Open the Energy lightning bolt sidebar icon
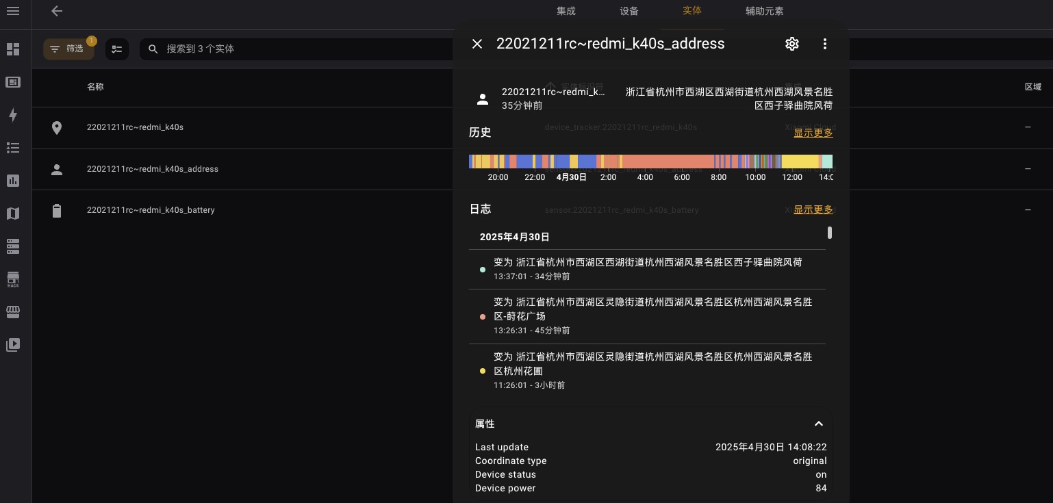Viewport: 1053px width, 503px height. pyautogui.click(x=13, y=115)
